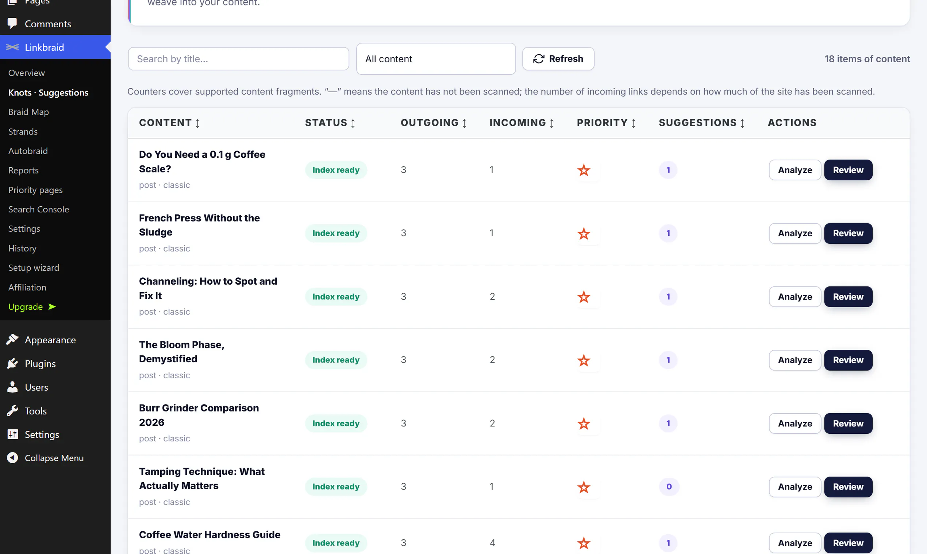Sort table by Content column
927x554 pixels.
[169, 123]
